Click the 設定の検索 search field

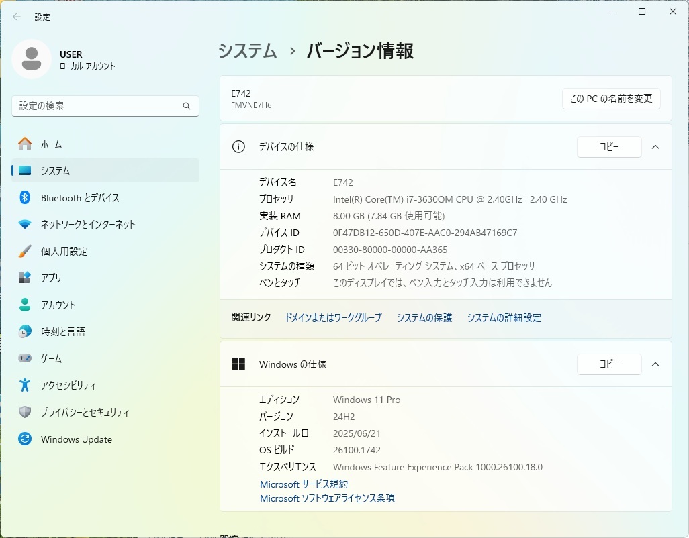105,106
